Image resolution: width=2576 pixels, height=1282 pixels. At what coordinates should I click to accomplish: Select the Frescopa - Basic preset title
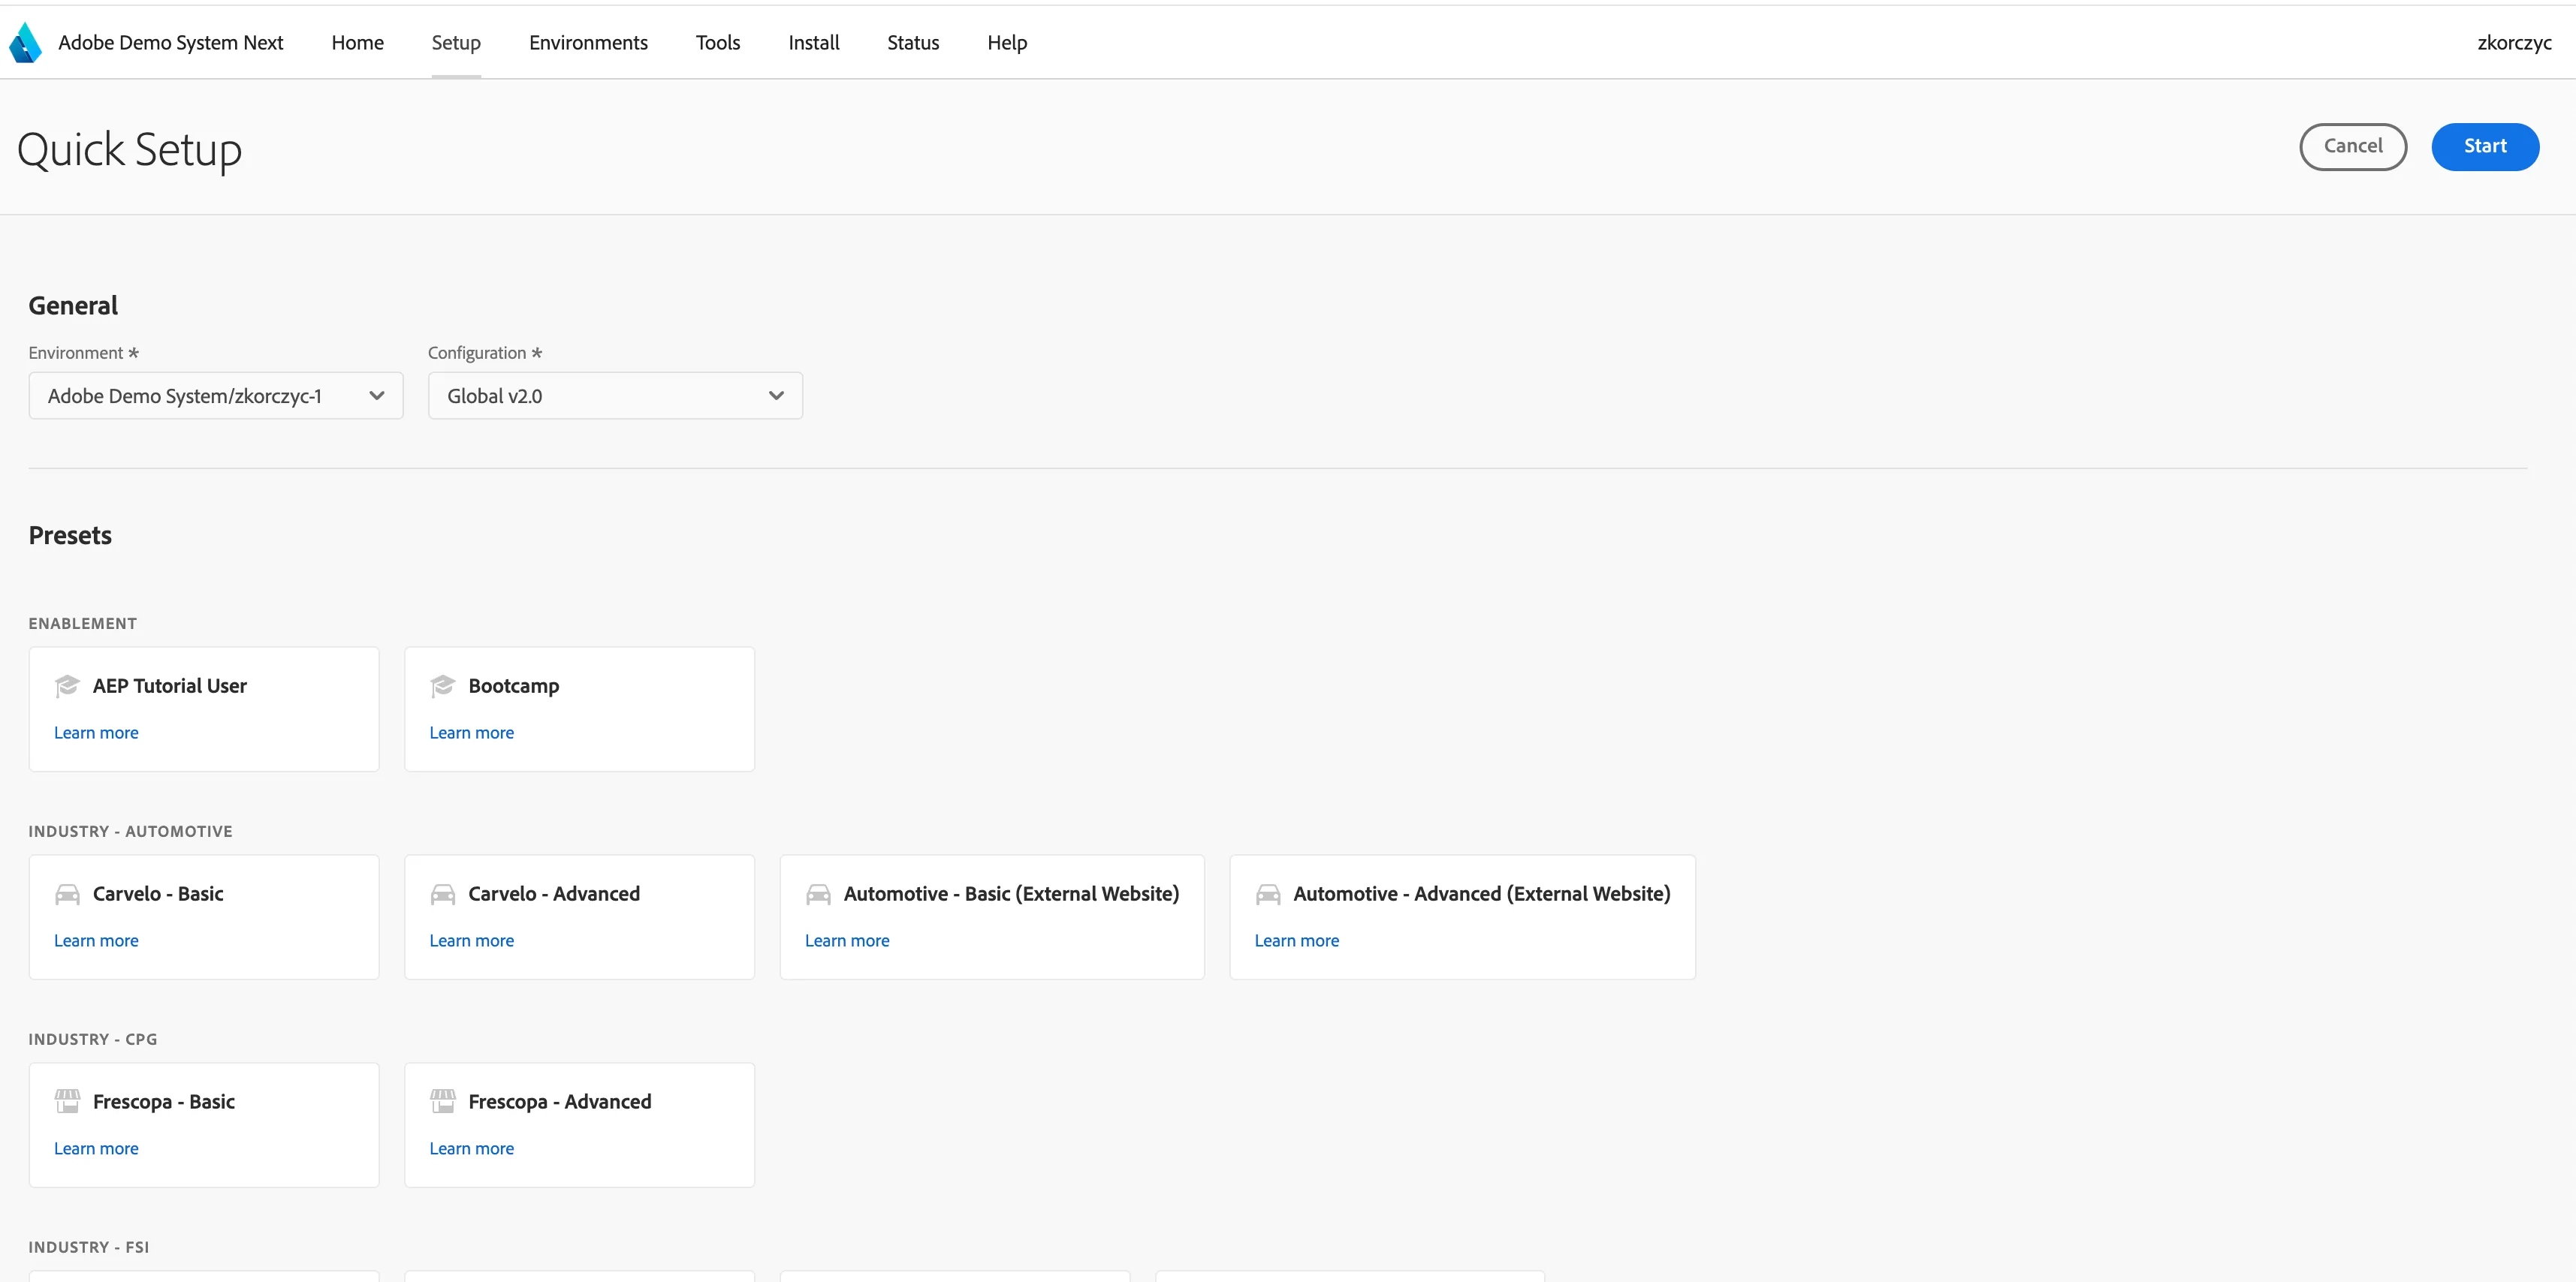164,1102
